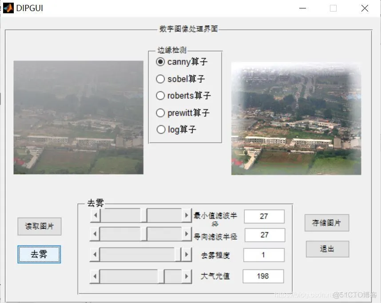Click the dehazed result image on the right
This screenshot has width=381, height=303.
click(295, 117)
